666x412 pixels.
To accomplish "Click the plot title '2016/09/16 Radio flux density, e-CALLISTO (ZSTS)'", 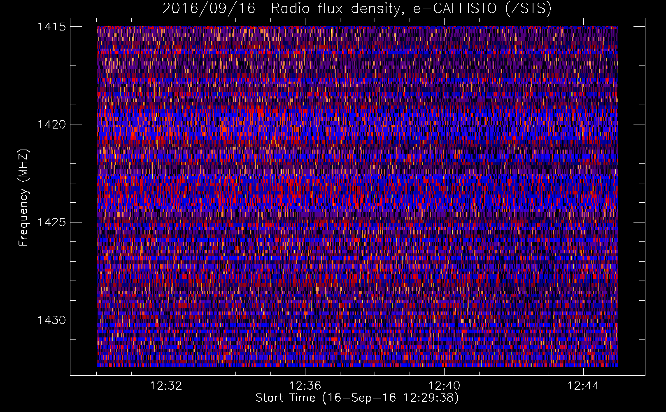I will tap(357, 9).
